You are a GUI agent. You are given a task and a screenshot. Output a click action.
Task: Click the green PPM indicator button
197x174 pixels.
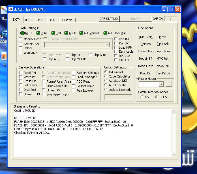click(38, 33)
